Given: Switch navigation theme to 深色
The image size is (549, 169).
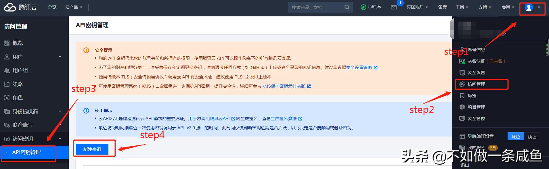Looking at the screenshot, I should pos(516,137).
